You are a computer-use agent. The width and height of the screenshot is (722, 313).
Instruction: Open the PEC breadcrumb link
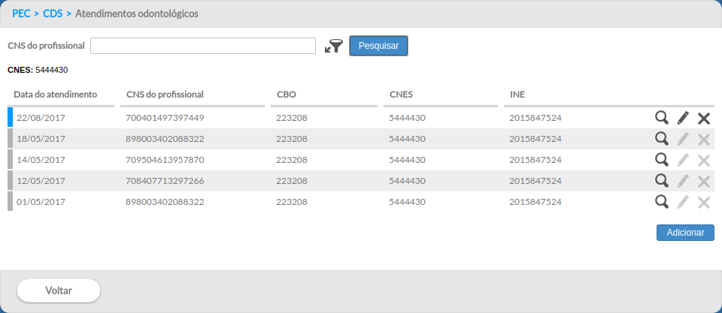click(x=21, y=14)
